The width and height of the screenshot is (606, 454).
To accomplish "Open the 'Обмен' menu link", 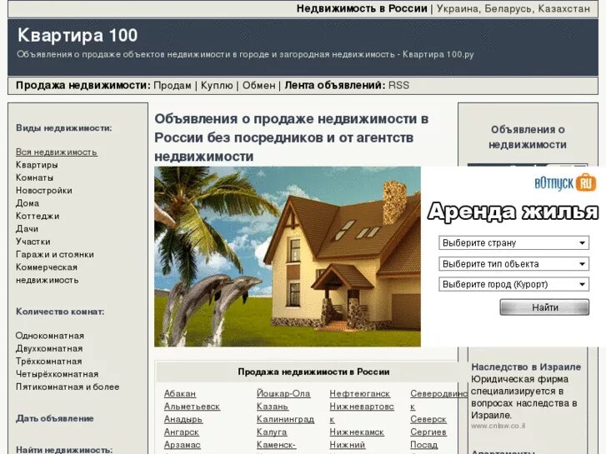I will [x=258, y=86].
